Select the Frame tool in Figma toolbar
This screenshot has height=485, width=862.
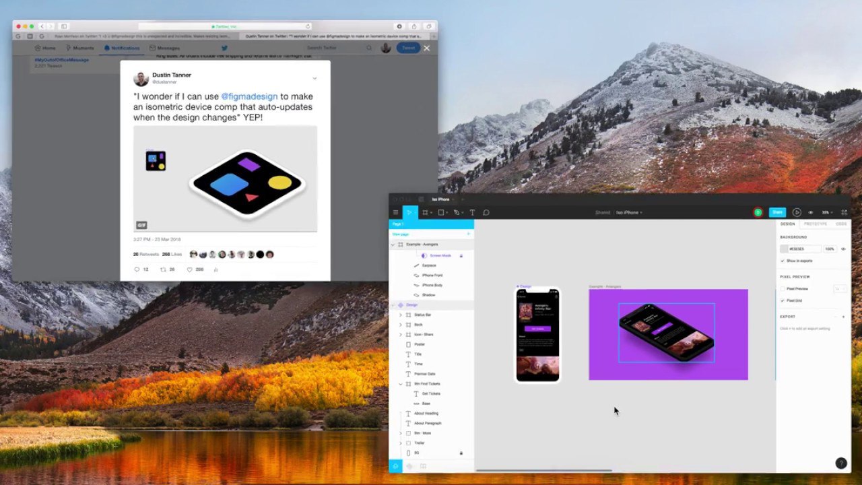tap(426, 212)
